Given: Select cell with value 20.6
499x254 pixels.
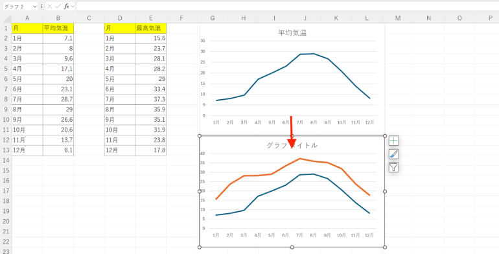Looking at the screenshot, I should (x=58, y=130).
